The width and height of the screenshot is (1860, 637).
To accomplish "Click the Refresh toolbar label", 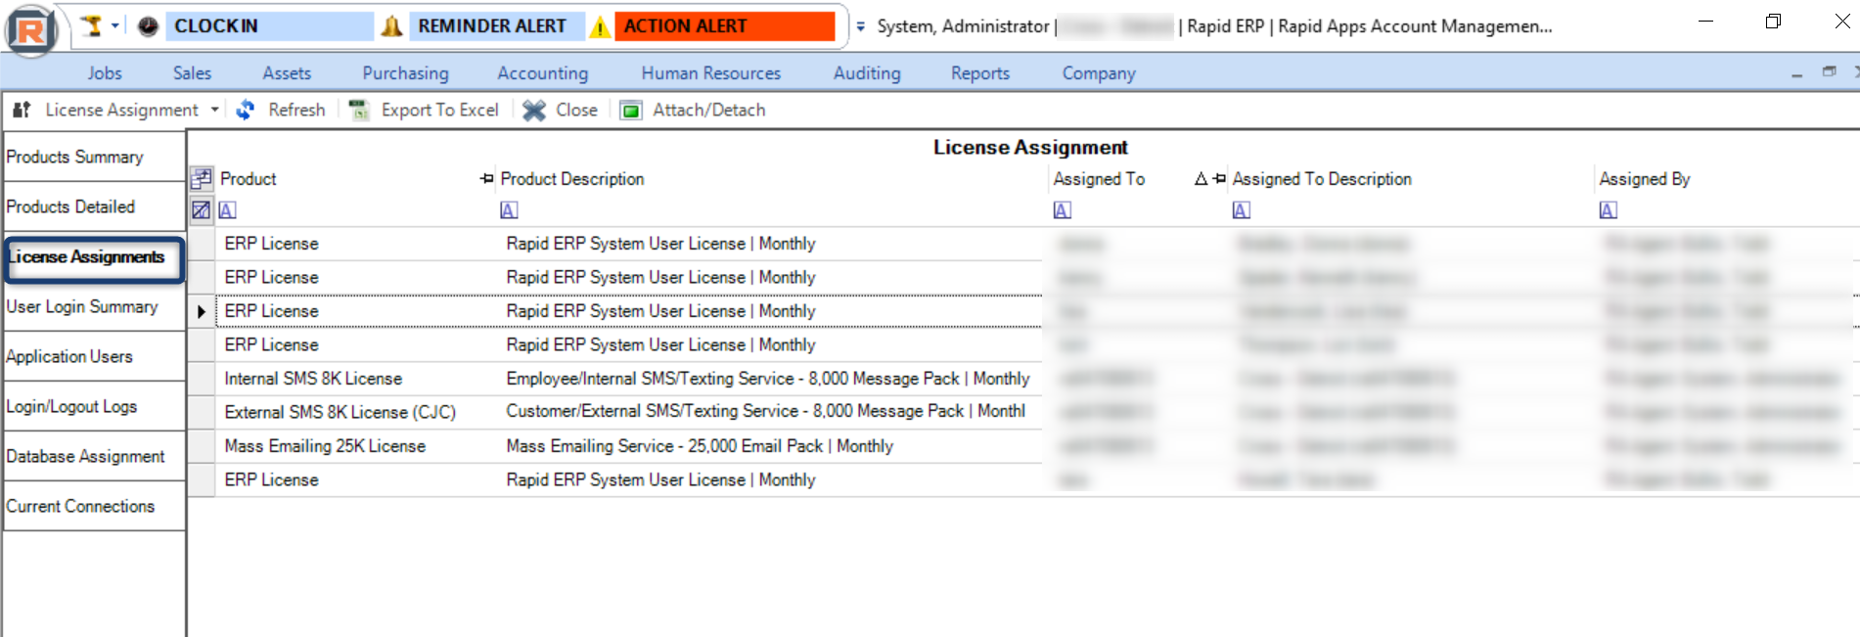I will [296, 110].
